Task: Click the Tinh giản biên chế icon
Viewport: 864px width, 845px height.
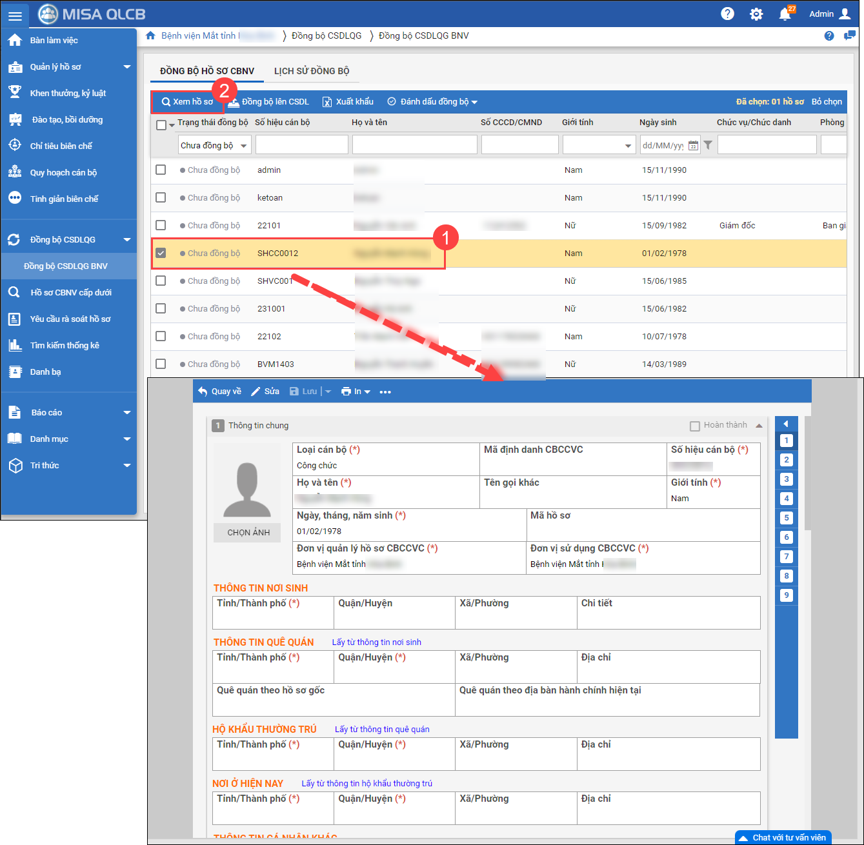Action: [15, 199]
